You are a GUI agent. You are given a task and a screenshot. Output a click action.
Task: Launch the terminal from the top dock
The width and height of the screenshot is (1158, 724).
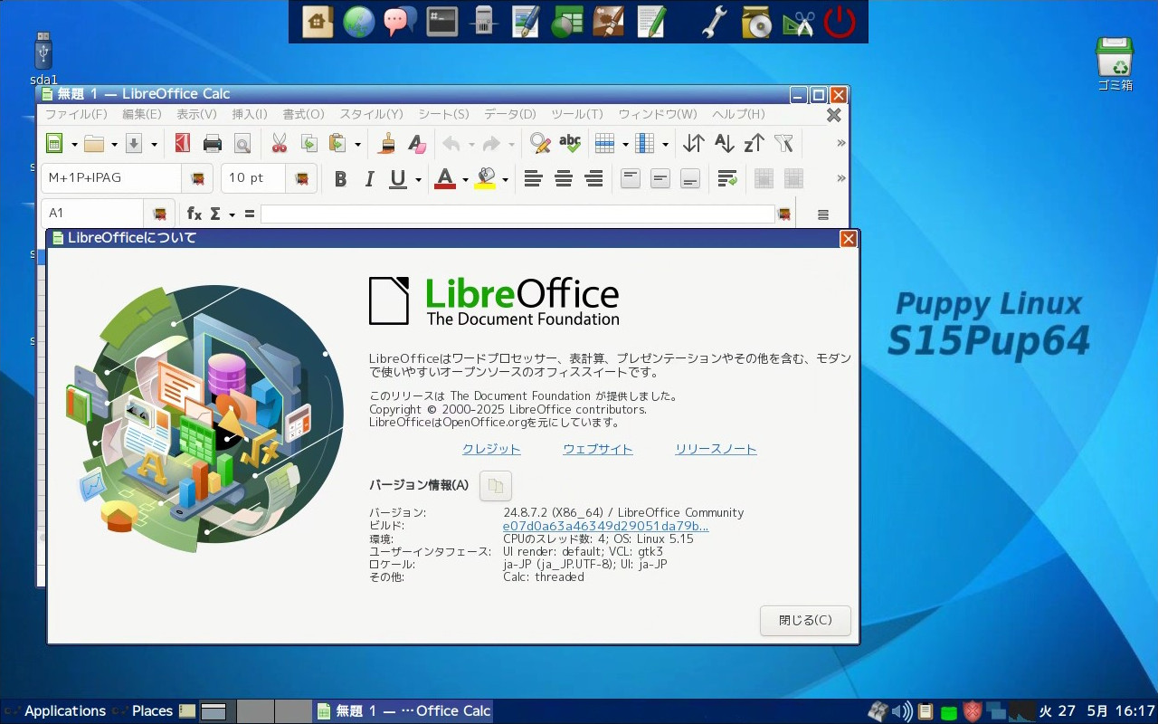click(442, 22)
